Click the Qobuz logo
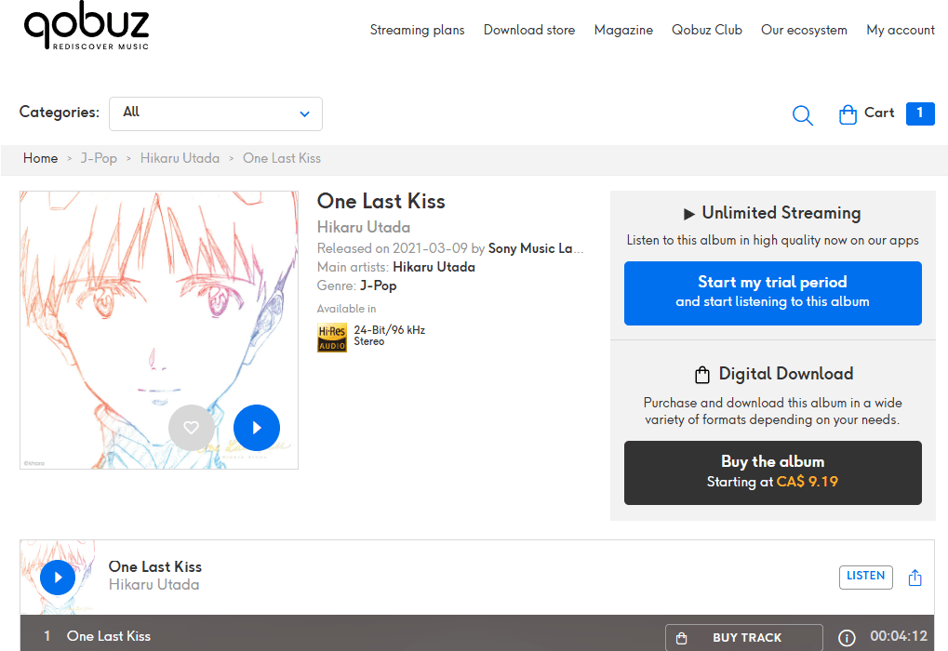948x651 pixels. tap(86, 29)
